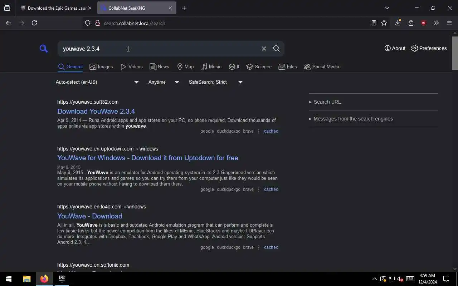Switch to the Map tab
The height and width of the screenshot is (286, 458).
click(185, 67)
